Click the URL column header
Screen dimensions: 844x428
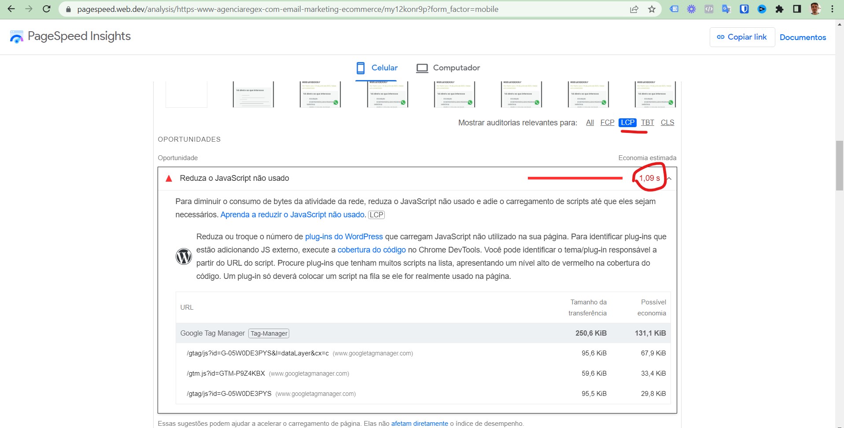187,307
